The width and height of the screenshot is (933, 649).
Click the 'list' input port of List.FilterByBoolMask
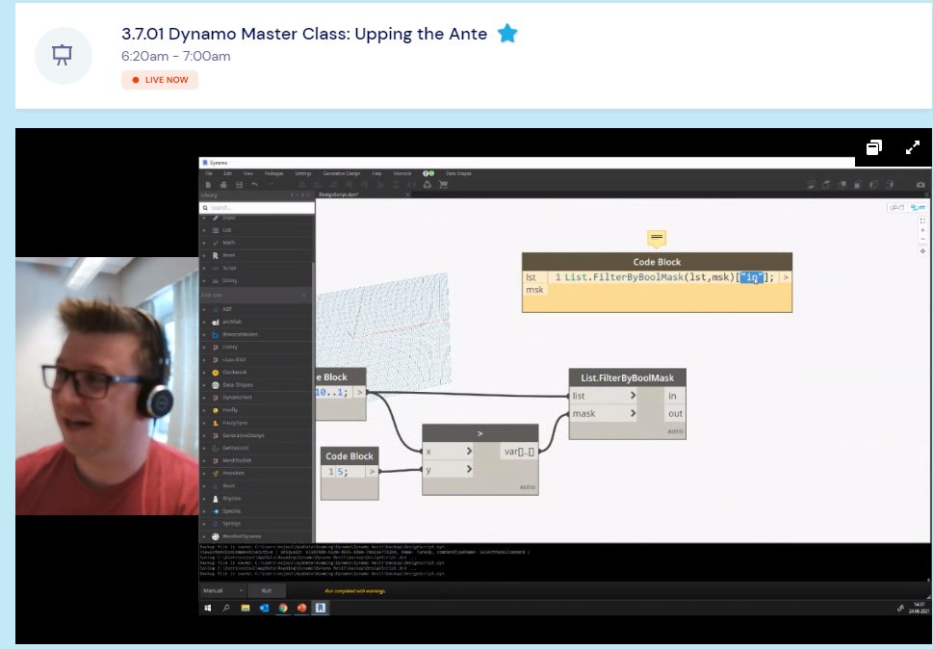[x=604, y=396]
